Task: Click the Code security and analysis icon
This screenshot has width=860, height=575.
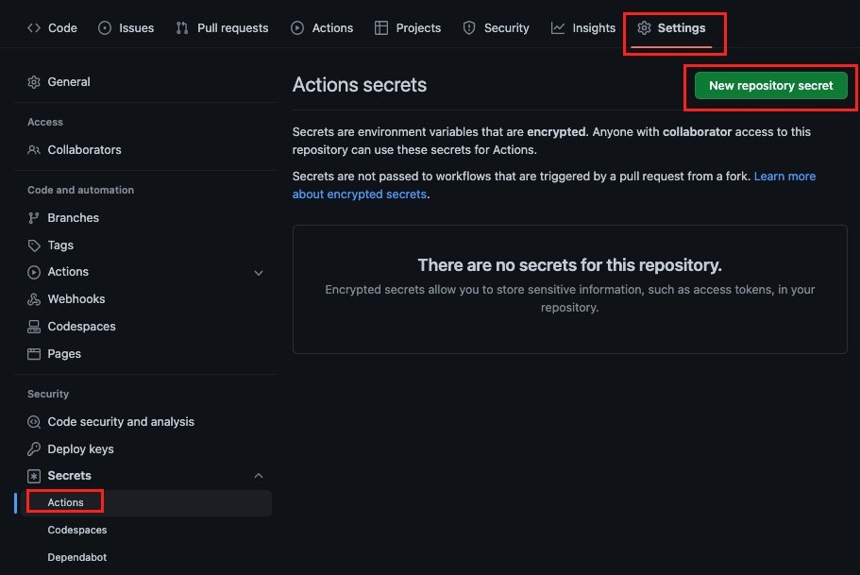Action: pyautogui.click(x=34, y=421)
